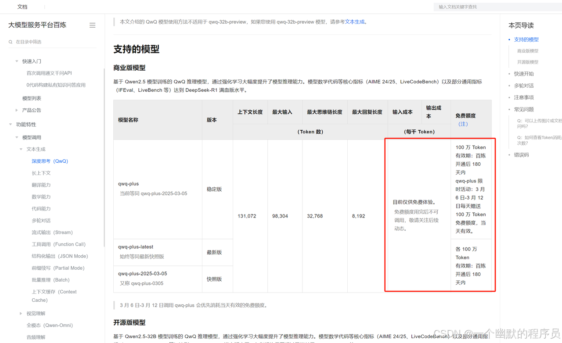This screenshot has width=562, height=343.
Task: Click the (注) link under 免费额度
Action: click(463, 124)
